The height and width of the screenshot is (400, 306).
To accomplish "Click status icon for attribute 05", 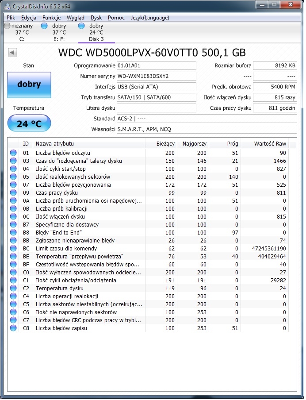I will 13,177.
